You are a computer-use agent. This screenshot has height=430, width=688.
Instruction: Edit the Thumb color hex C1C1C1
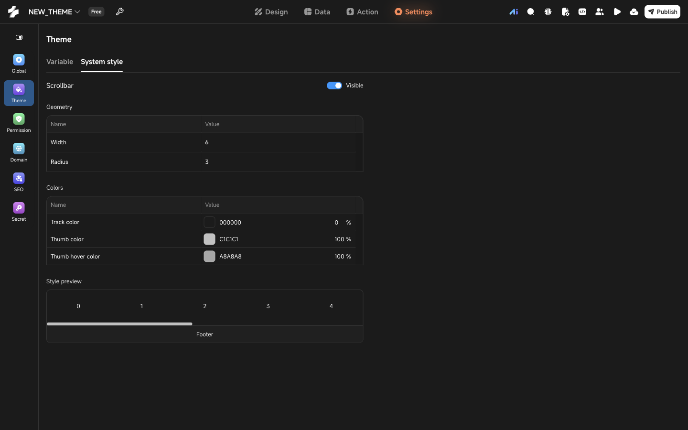click(x=229, y=239)
